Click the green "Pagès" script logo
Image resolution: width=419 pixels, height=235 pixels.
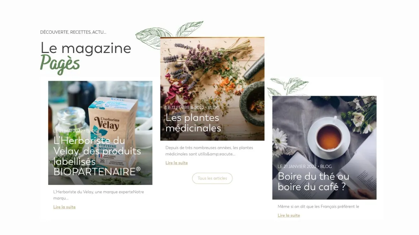point(60,64)
